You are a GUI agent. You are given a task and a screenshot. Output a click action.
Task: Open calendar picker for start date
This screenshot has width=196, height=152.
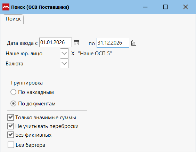[76, 43]
